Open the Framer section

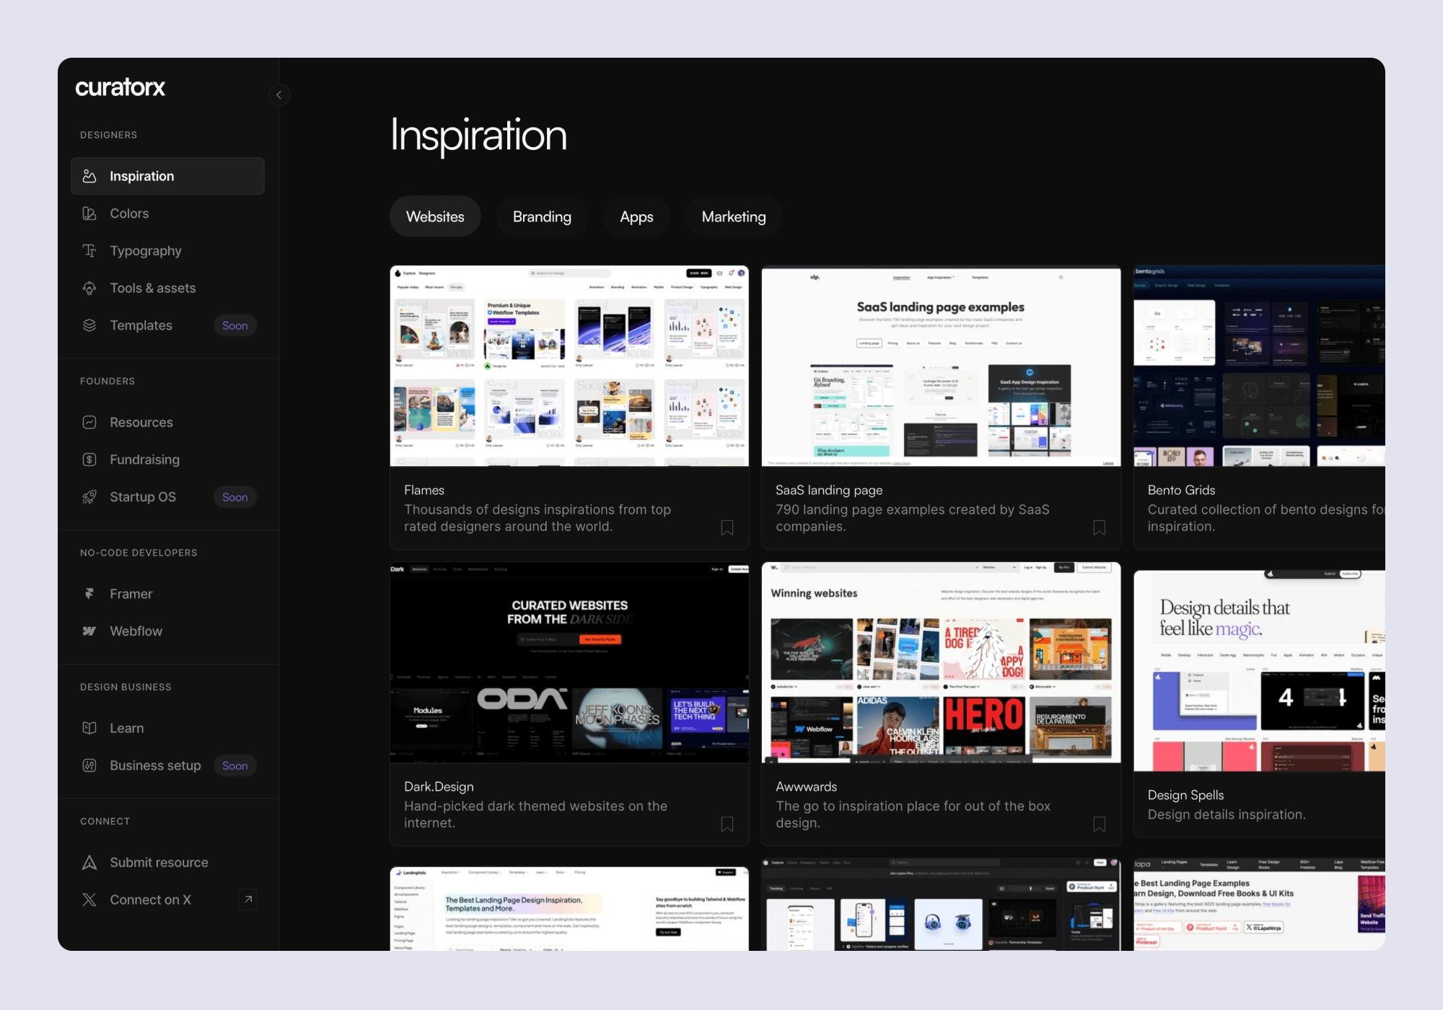point(167,594)
